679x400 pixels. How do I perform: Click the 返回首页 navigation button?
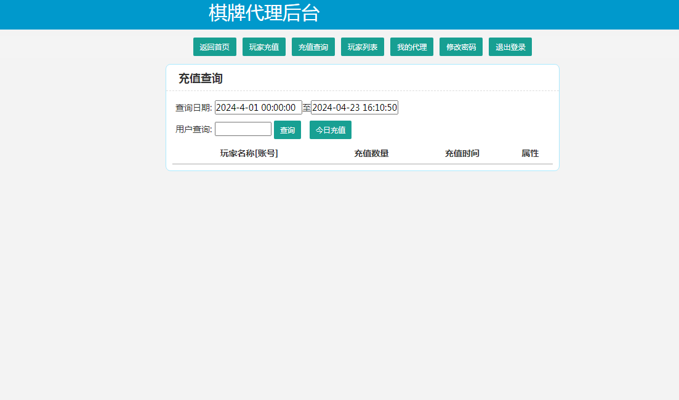pyautogui.click(x=214, y=46)
